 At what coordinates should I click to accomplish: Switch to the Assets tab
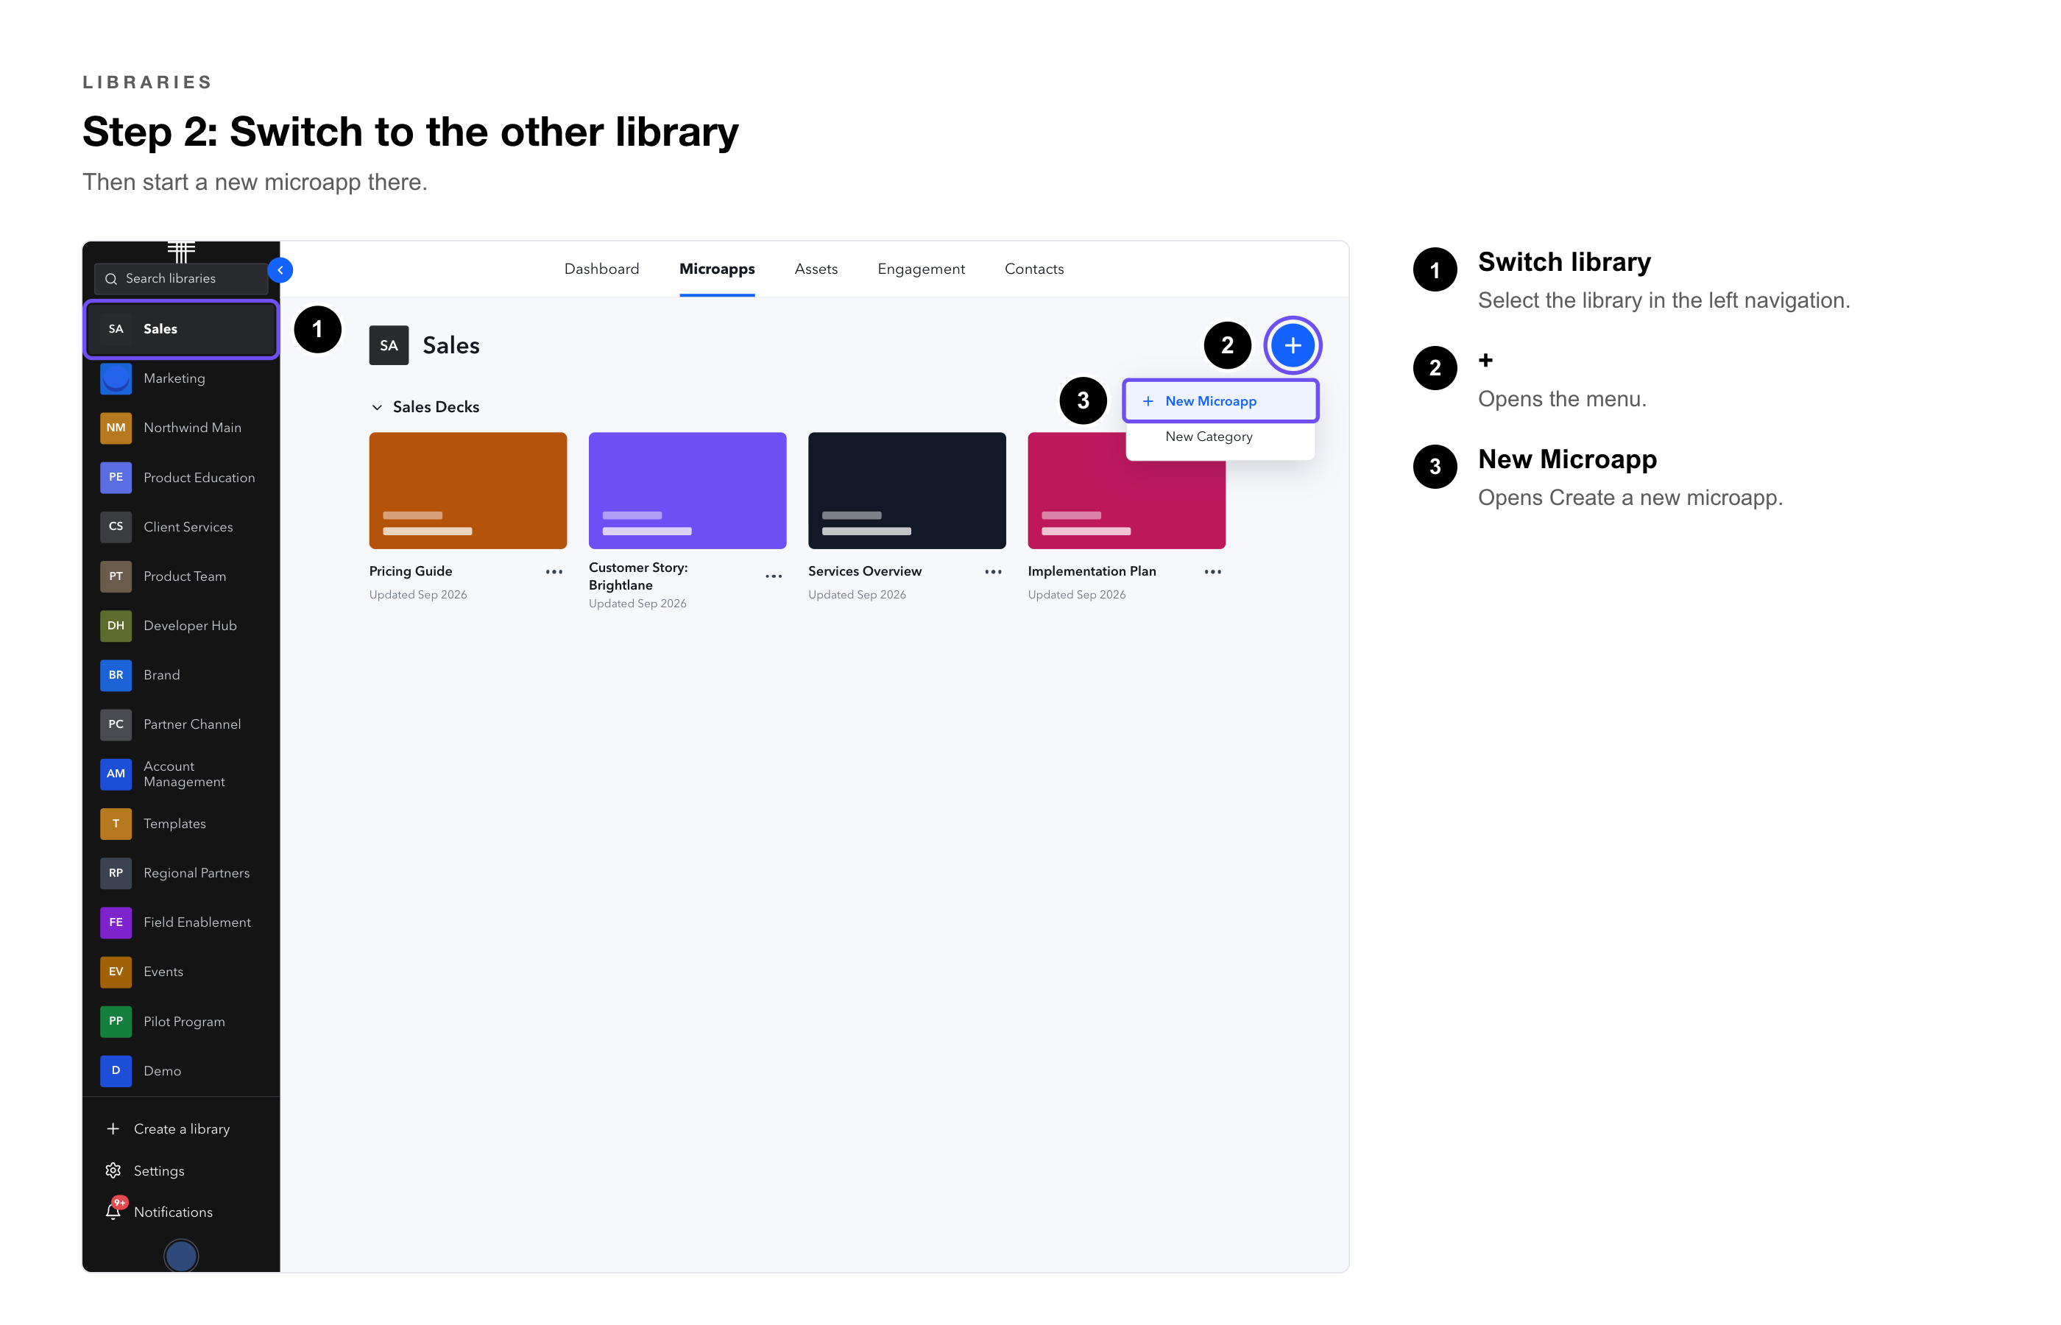(816, 269)
